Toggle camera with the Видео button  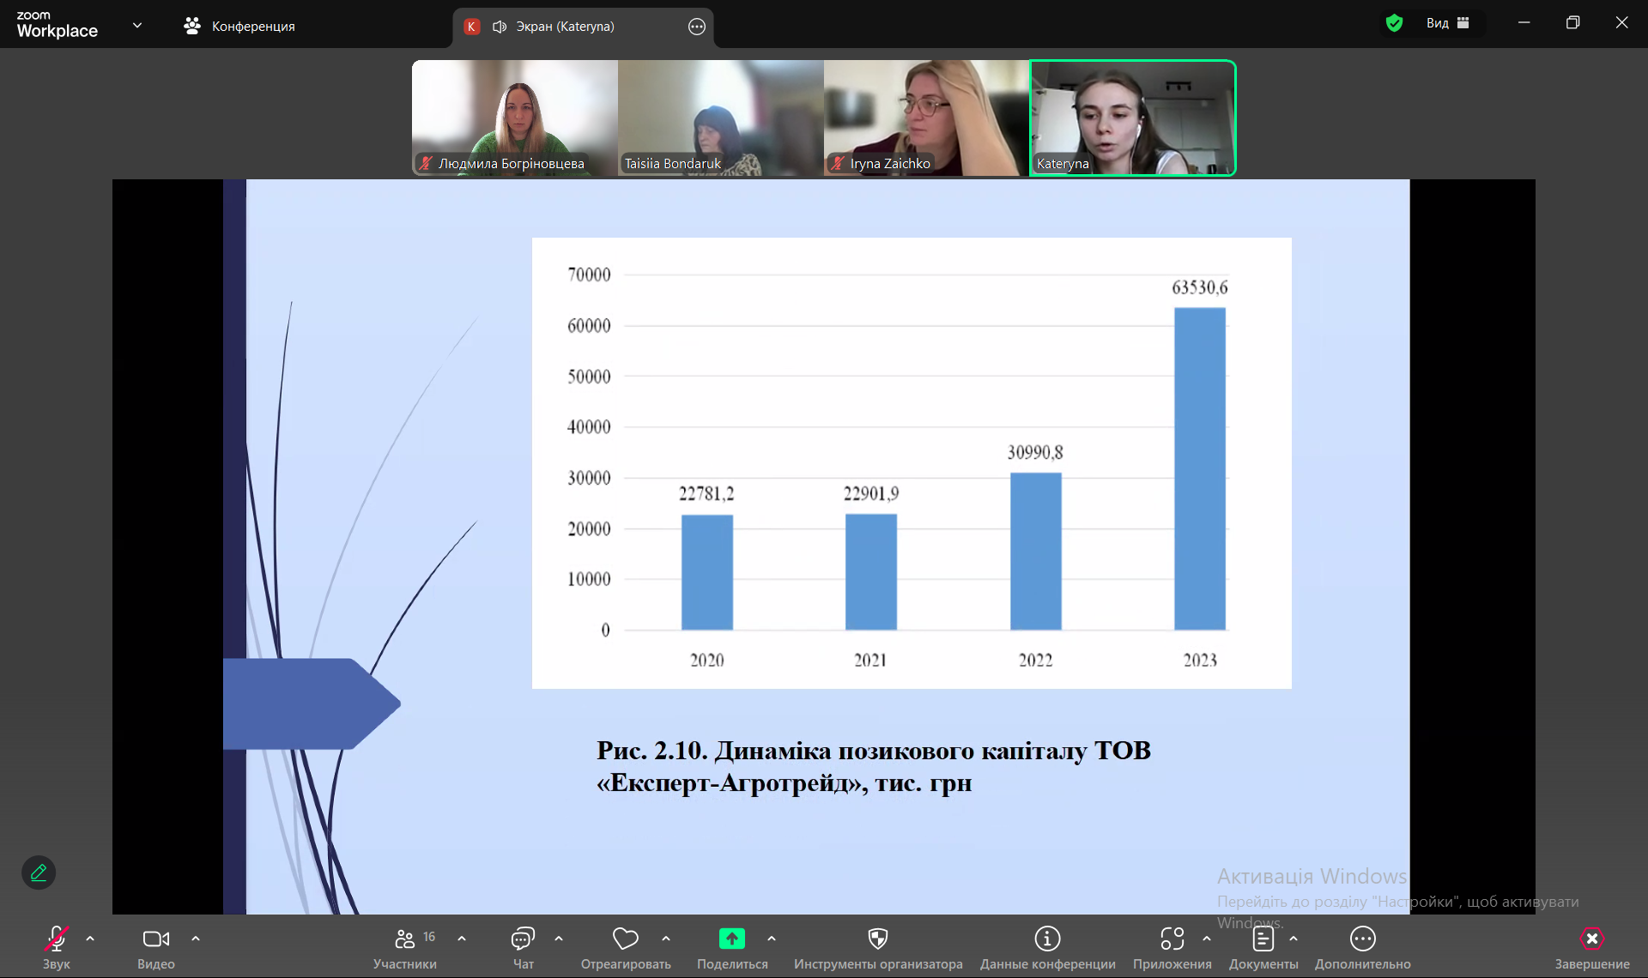pyautogui.click(x=155, y=939)
